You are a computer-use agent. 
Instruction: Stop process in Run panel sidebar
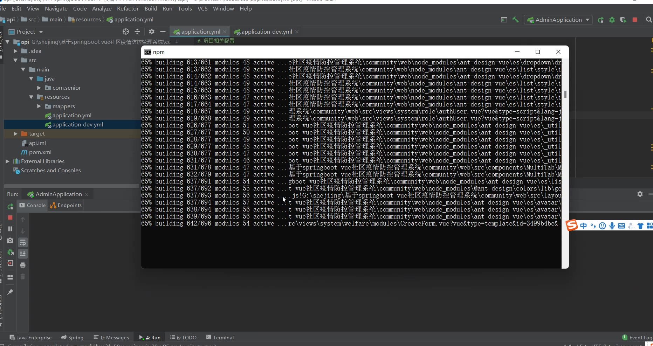point(10,217)
